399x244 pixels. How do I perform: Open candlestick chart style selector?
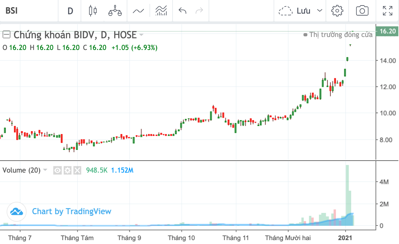pyautogui.click(x=93, y=11)
